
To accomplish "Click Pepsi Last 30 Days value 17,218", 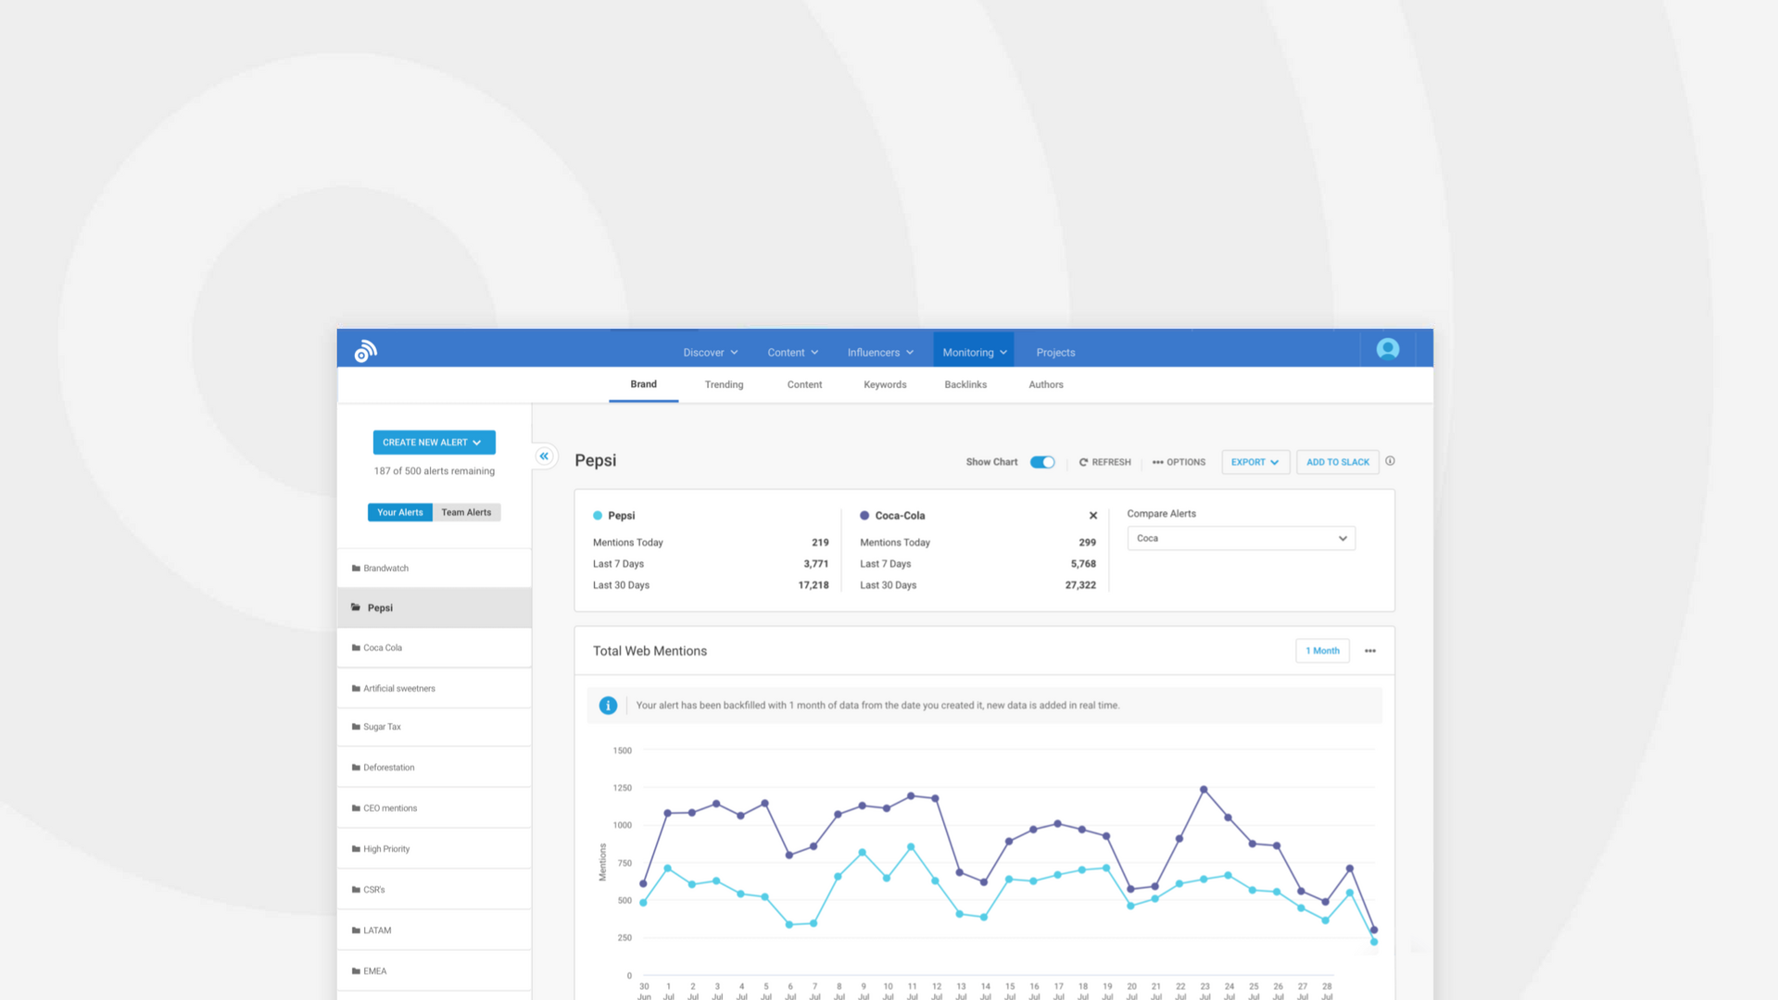I will point(813,585).
